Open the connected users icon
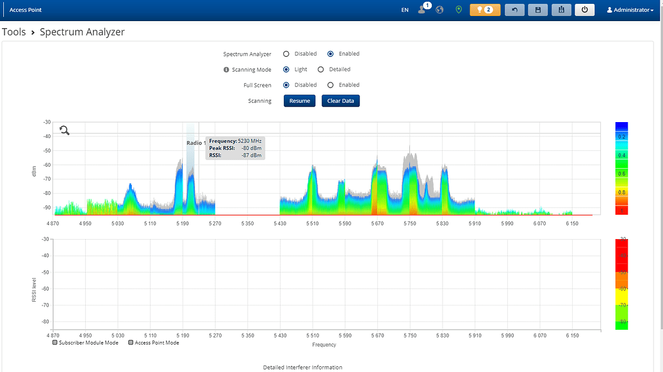This screenshot has height=372, width=663. pos(422,10)
